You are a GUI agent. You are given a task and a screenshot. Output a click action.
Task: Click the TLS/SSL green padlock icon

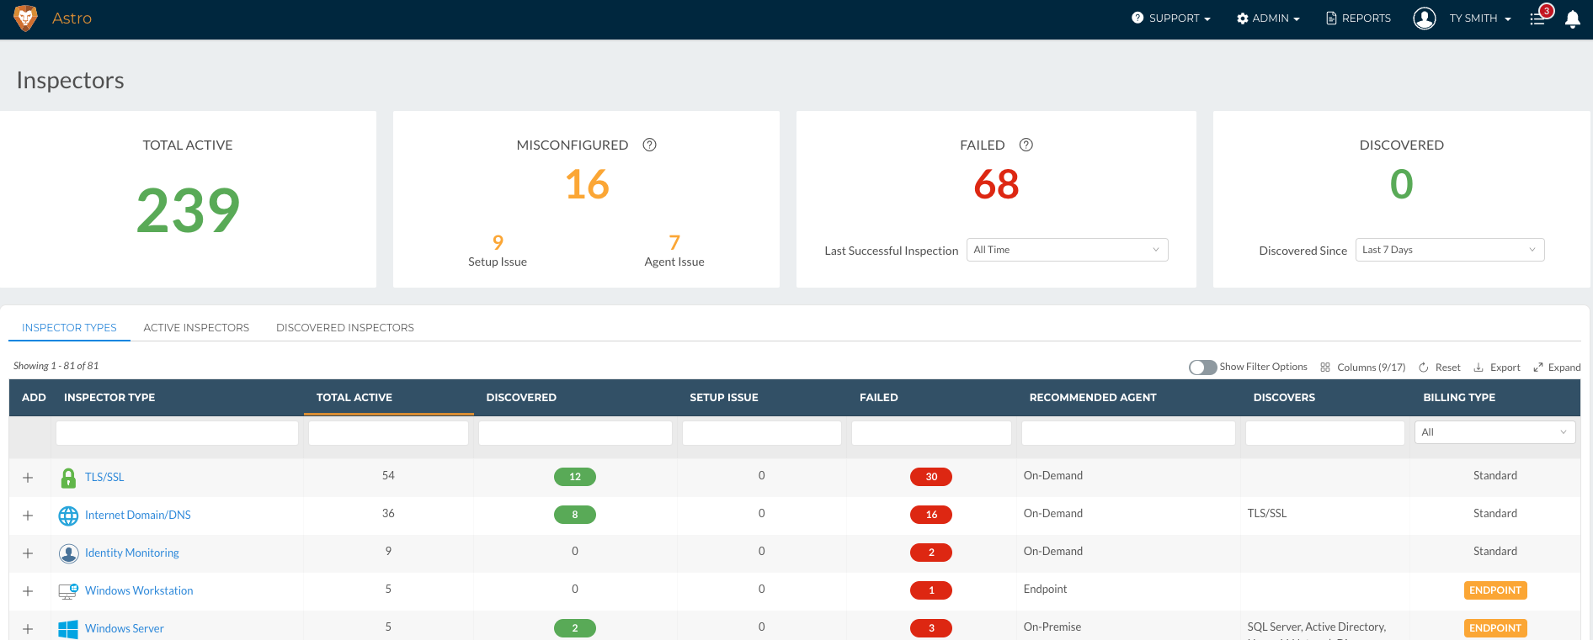click(x=68, y=478)
